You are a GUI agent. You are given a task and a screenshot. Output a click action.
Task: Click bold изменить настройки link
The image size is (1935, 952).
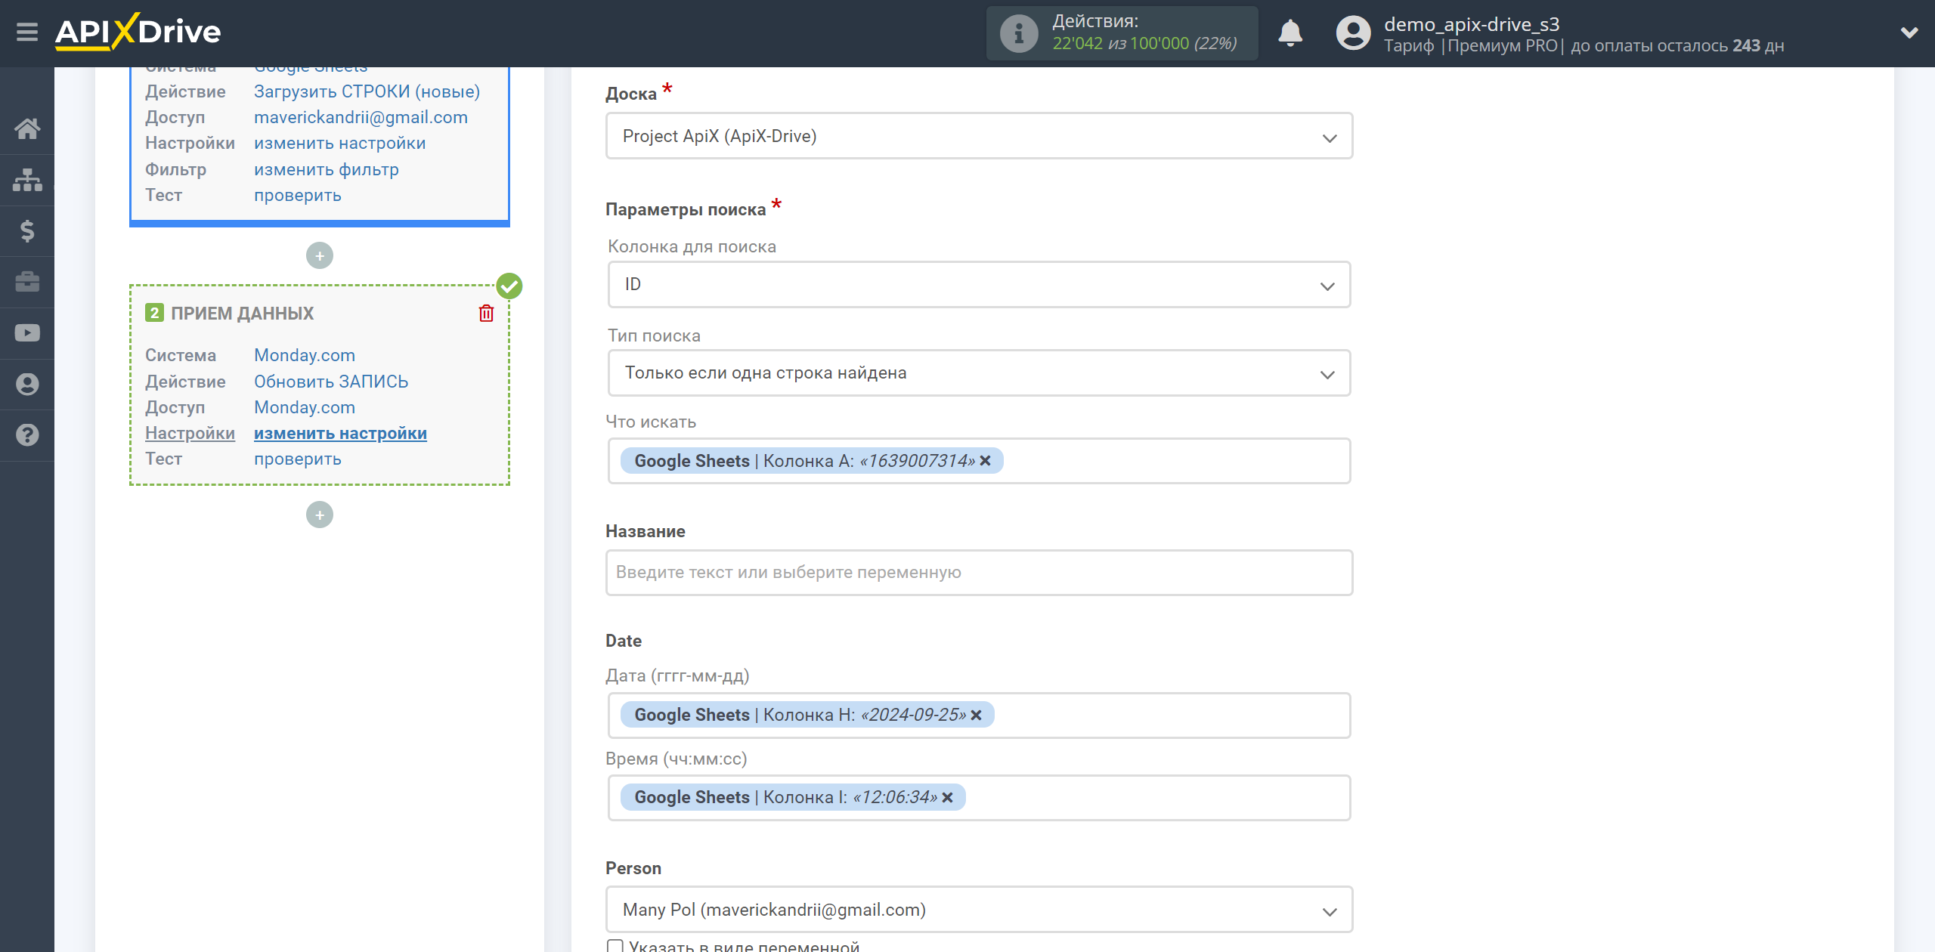point(340,433)
